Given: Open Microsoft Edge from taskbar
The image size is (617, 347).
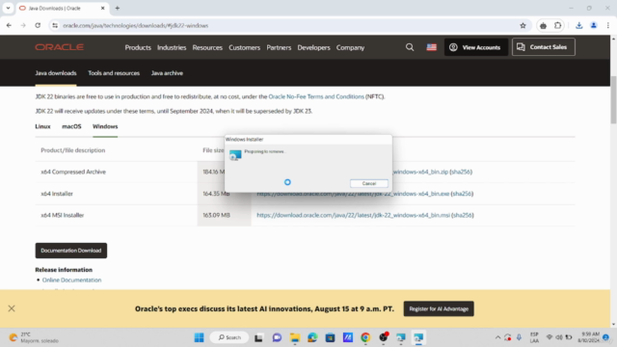Looking at the screenshot, I should pos(312,337).
